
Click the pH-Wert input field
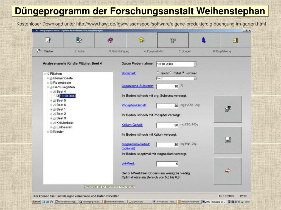tap(167, 164)
